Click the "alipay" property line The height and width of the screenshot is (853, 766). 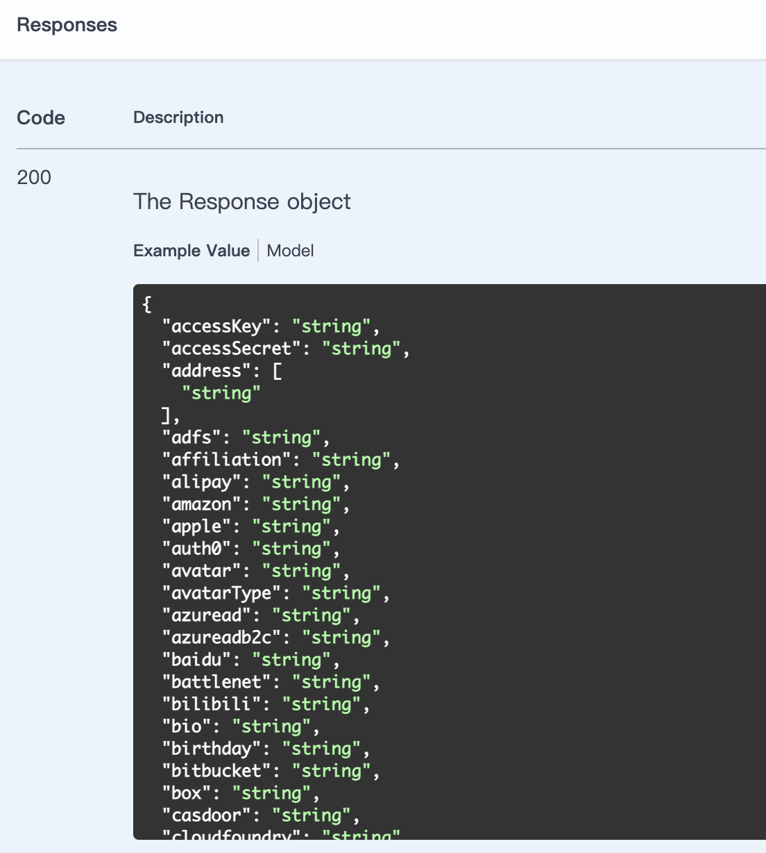(255, 482)
